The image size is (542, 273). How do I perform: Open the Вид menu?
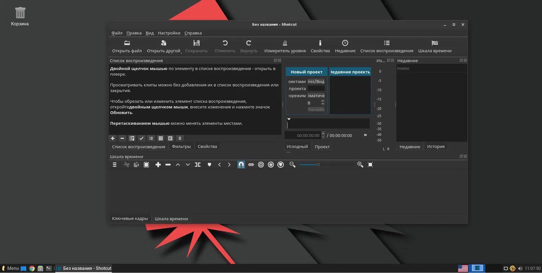pyautogui.click(x=150, y=33)
